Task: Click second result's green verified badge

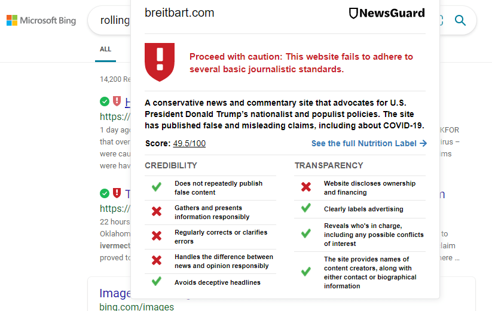Action: tap(105, 193)
